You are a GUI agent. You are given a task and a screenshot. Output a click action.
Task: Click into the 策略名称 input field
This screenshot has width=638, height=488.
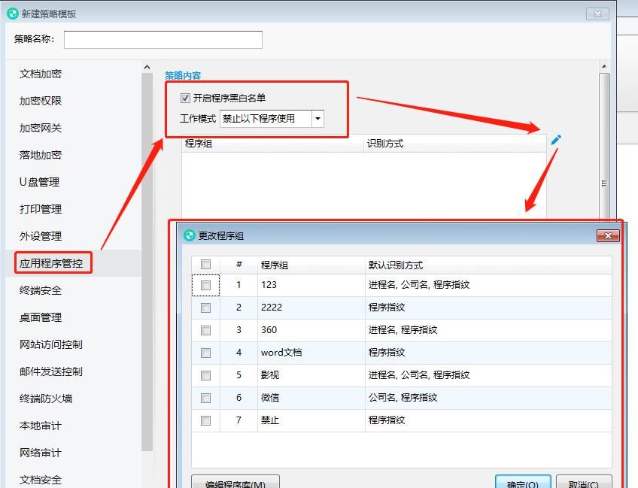tap(163, 39)
